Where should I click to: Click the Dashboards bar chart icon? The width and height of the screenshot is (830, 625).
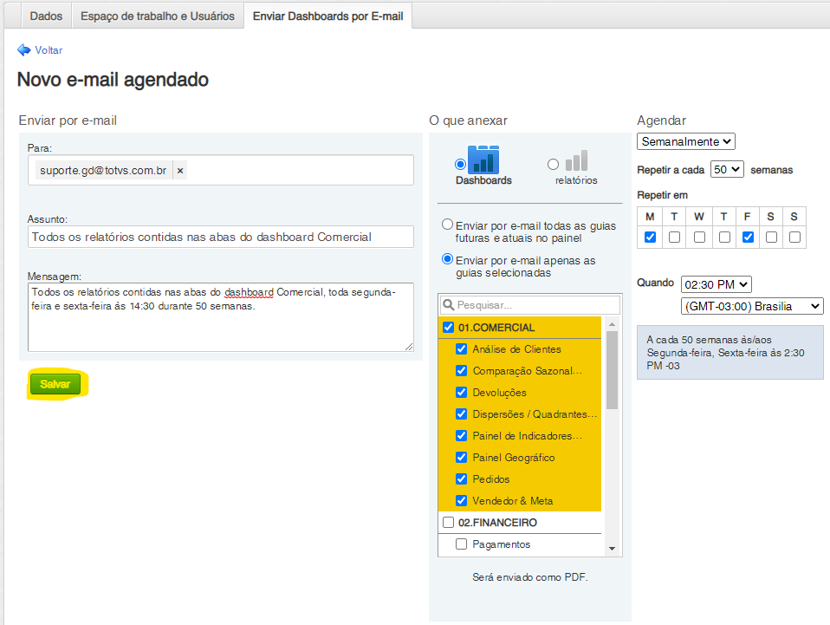pyautogui.click(x=483, y=160)
